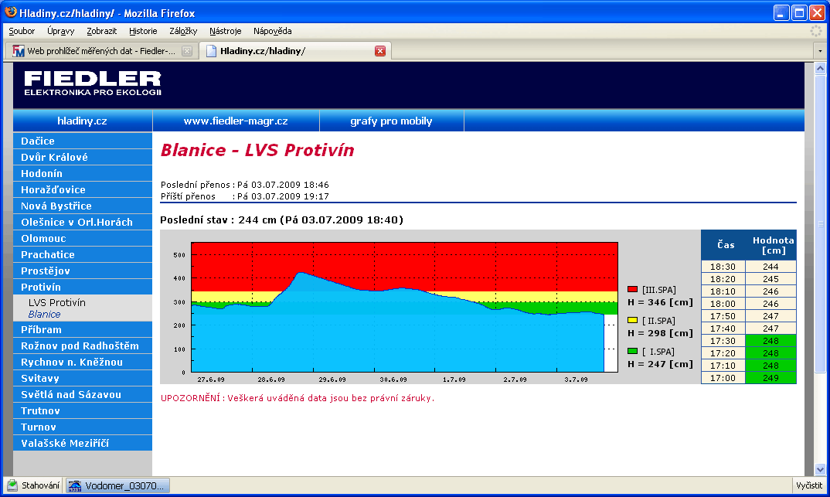Open the Blanice river link
830x497 pixels.
click(x=45, y=315)
